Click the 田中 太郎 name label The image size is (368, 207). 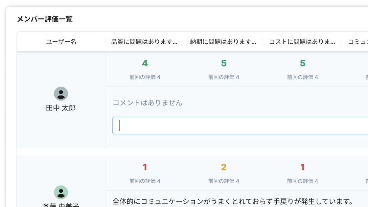click(61, 108)
